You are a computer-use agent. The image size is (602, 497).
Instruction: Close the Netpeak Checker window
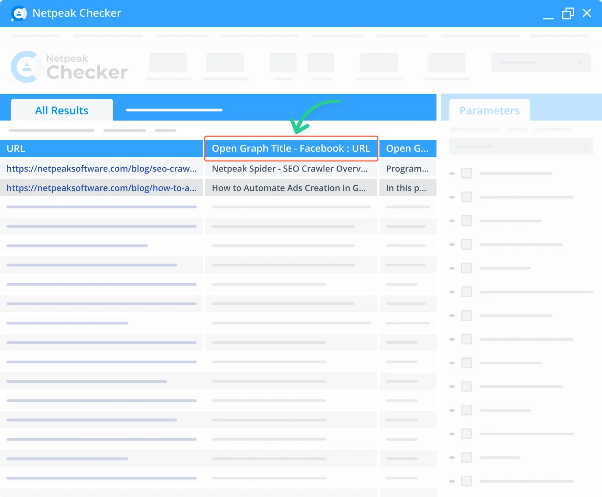(587, 13)
